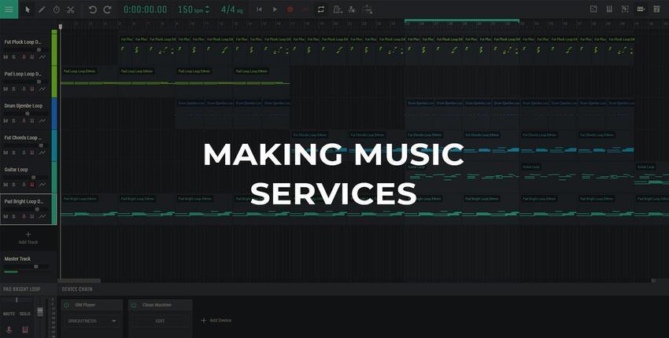Add a new track

28,238
